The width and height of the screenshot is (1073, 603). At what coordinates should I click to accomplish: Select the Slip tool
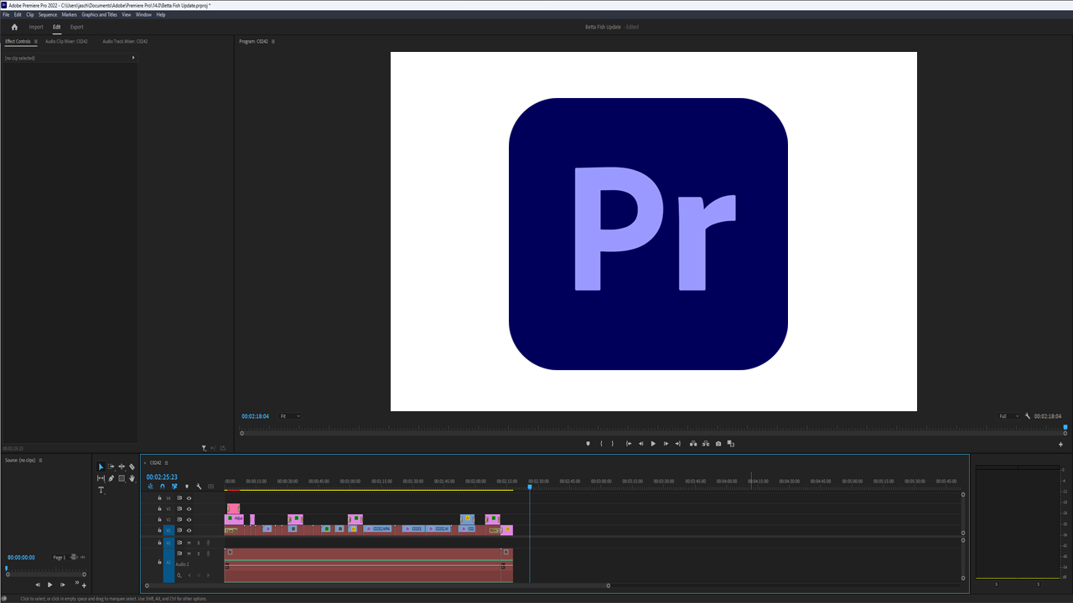tap(101, 478)
